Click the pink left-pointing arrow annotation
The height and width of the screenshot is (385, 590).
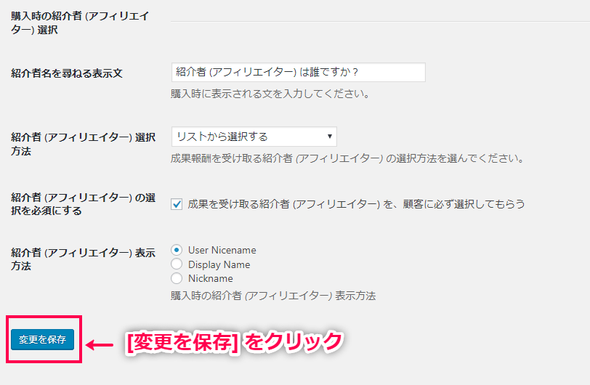(101, 344)
